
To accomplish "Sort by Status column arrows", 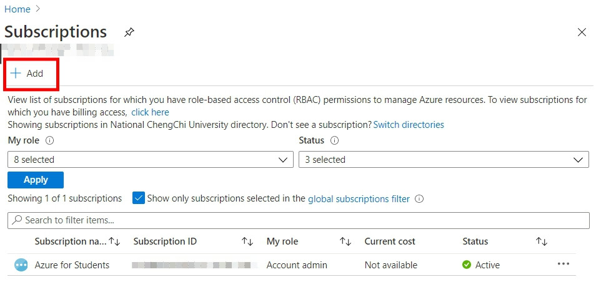I will pos(542,241).
